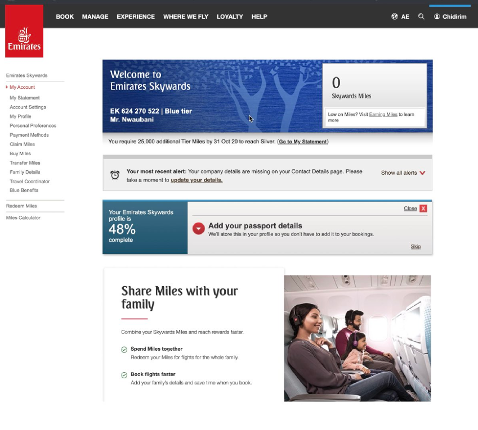This screenshot has width=478, height=430.
Task: Click the Close text link
Action: (x=410, y=209)
